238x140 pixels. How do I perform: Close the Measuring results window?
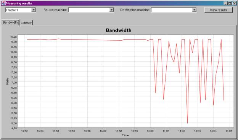[x=234, y=3]
